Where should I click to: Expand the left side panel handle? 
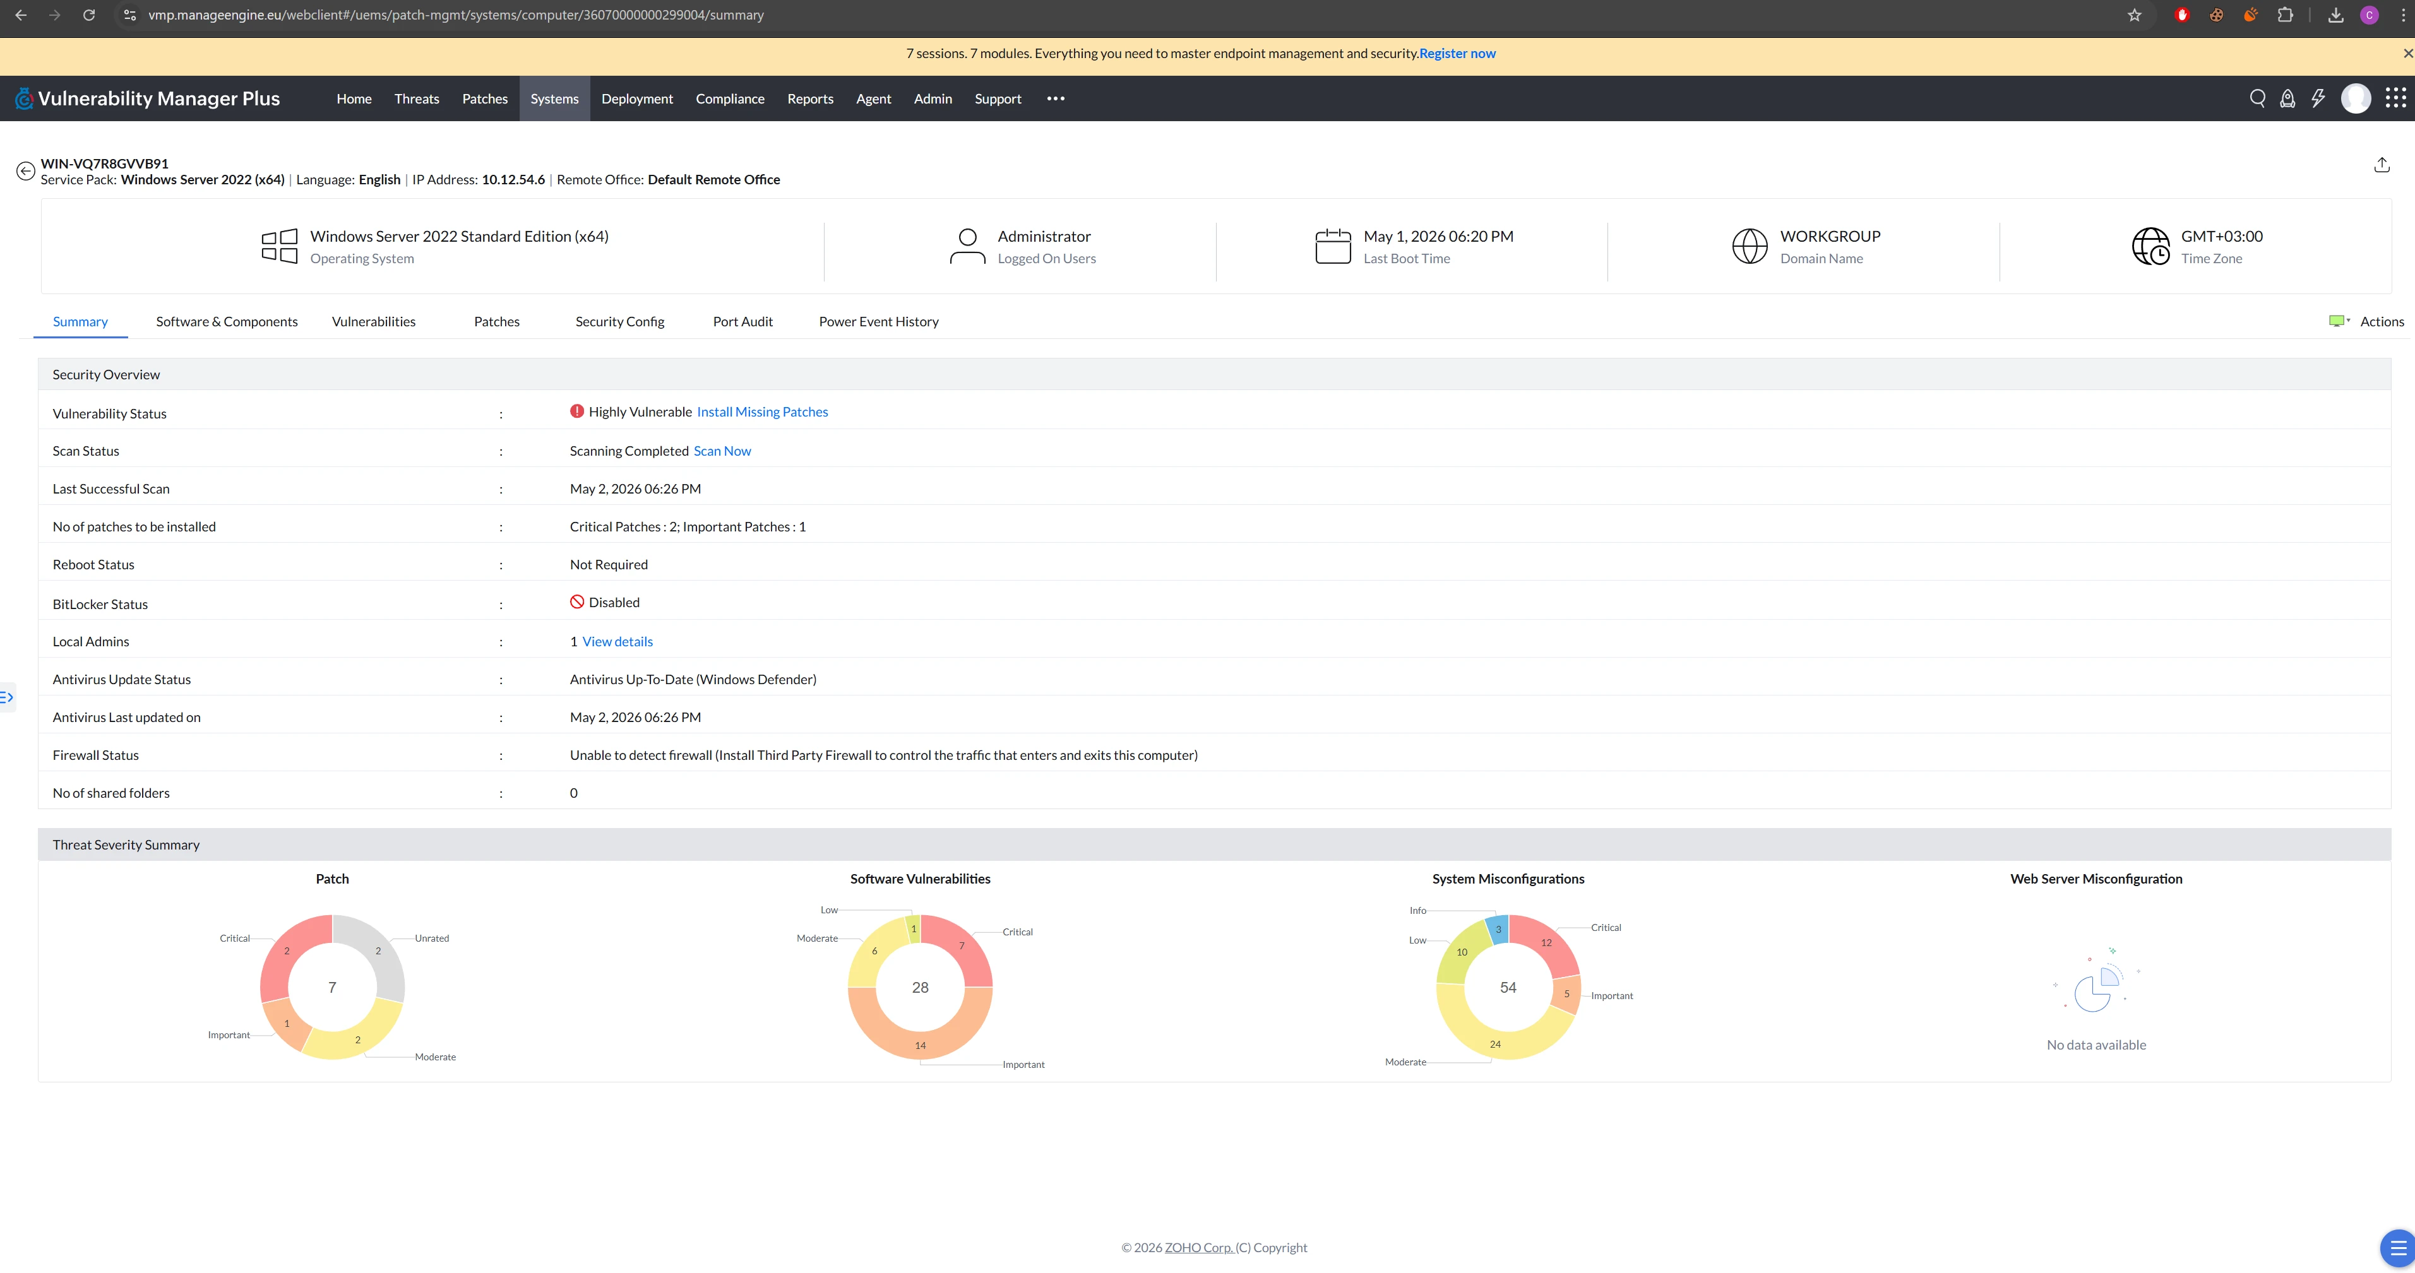pos(8,697)
